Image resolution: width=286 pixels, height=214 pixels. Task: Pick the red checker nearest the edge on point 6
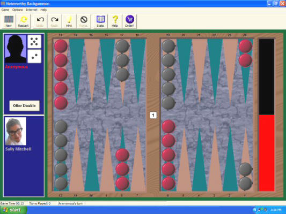click(x=168, y=184)
